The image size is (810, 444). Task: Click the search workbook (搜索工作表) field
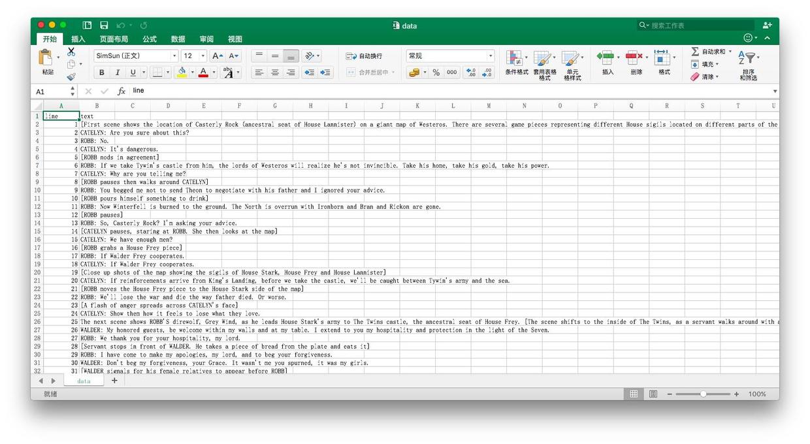point(699,25)
